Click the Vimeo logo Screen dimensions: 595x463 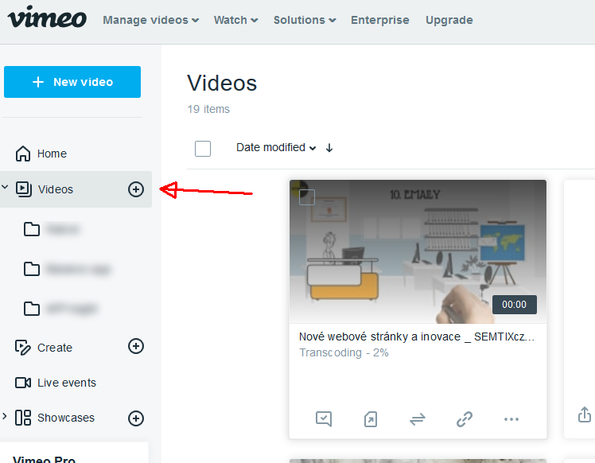click(x=47, y=18)
